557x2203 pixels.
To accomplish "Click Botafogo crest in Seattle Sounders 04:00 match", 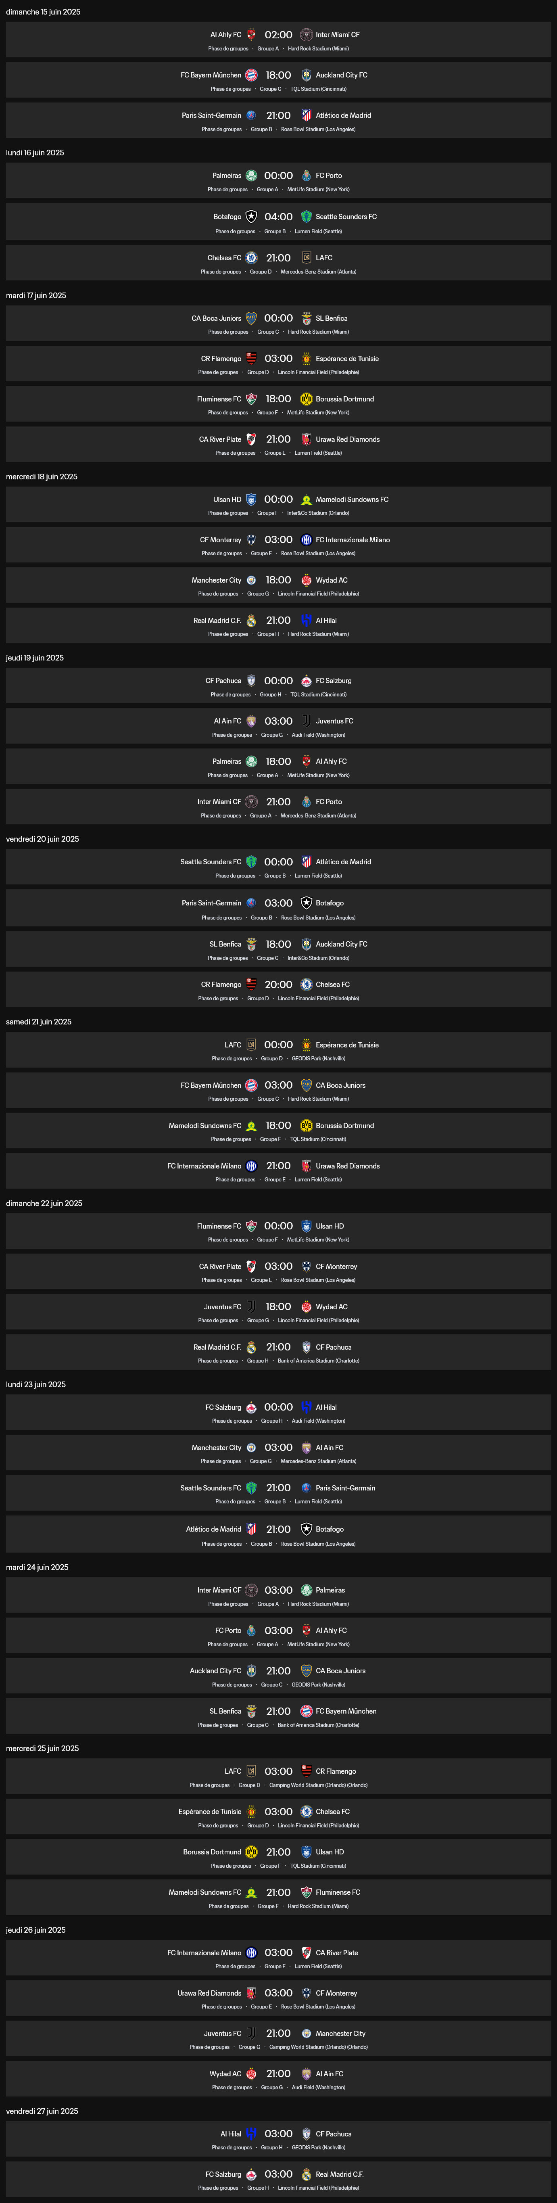I will tap(251, 216).
